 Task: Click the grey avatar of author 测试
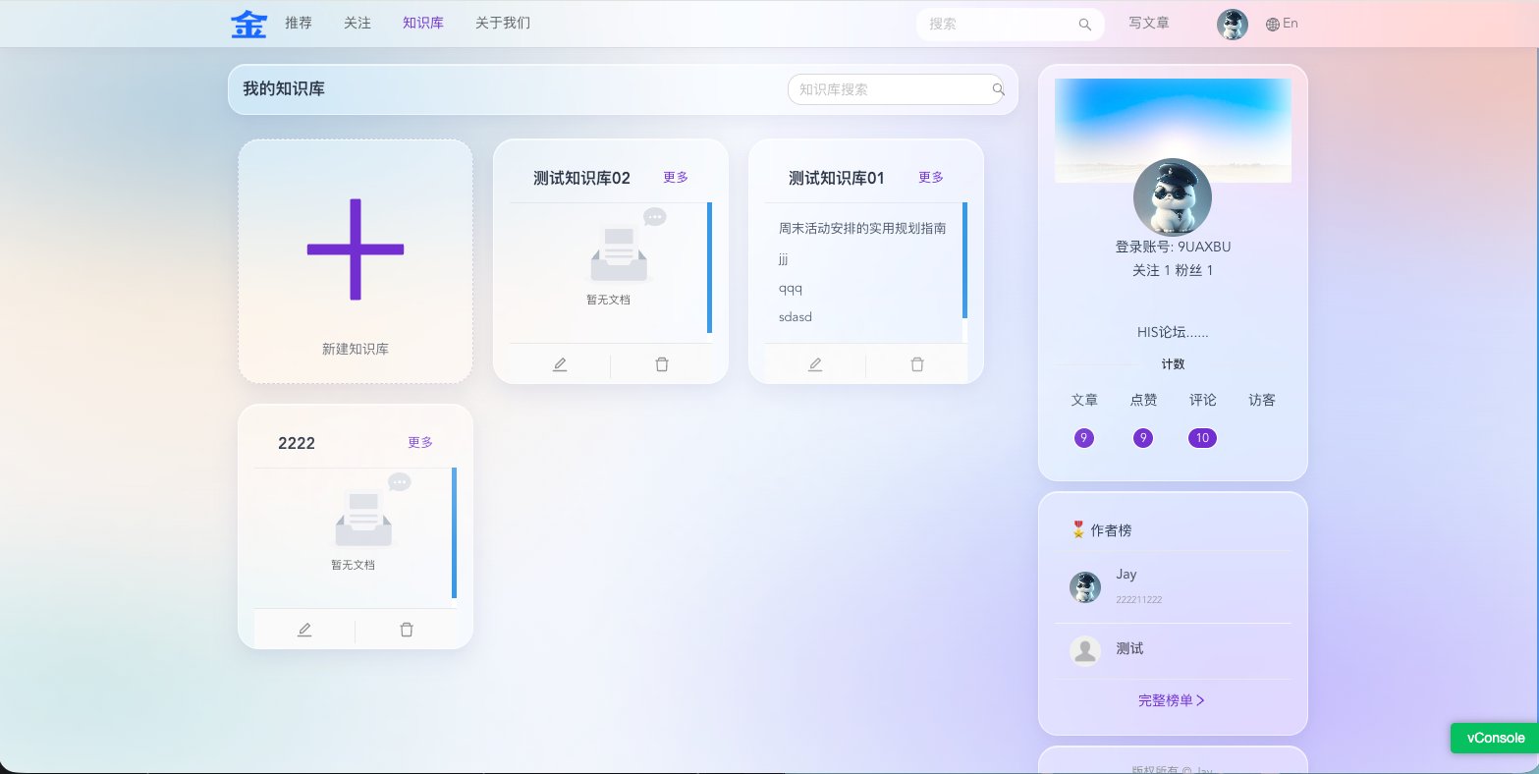(1085, 651)
